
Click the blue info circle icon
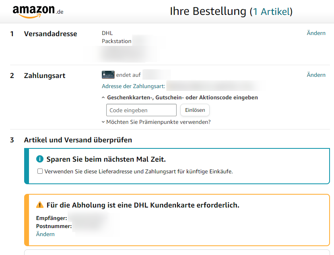pos(40,159)
